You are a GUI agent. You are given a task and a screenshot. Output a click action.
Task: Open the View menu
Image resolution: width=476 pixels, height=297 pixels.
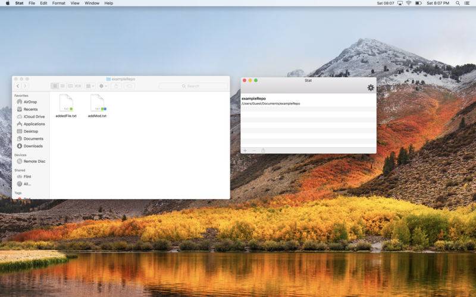click(x=75, y=3)
